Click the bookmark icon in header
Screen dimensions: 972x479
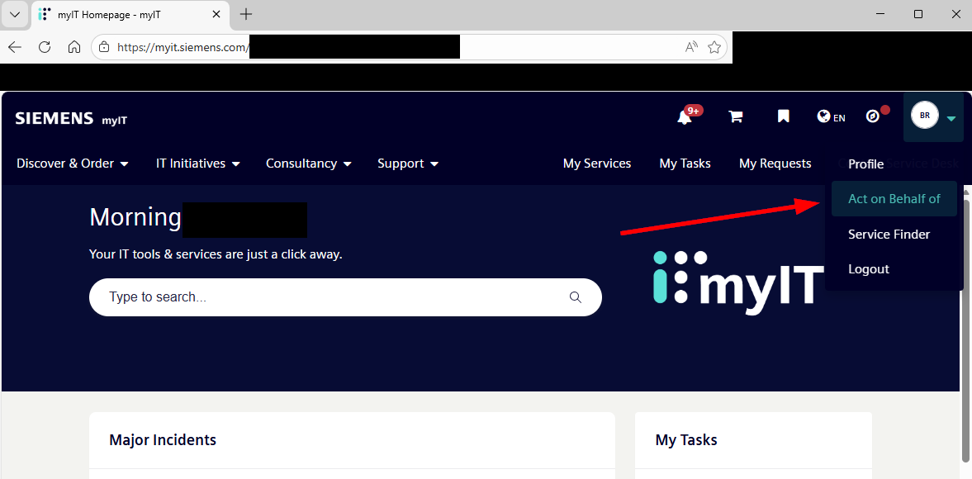click(x=783, y=116)
